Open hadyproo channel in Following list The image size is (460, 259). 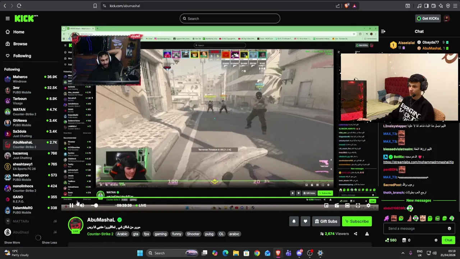coord(31,177)
